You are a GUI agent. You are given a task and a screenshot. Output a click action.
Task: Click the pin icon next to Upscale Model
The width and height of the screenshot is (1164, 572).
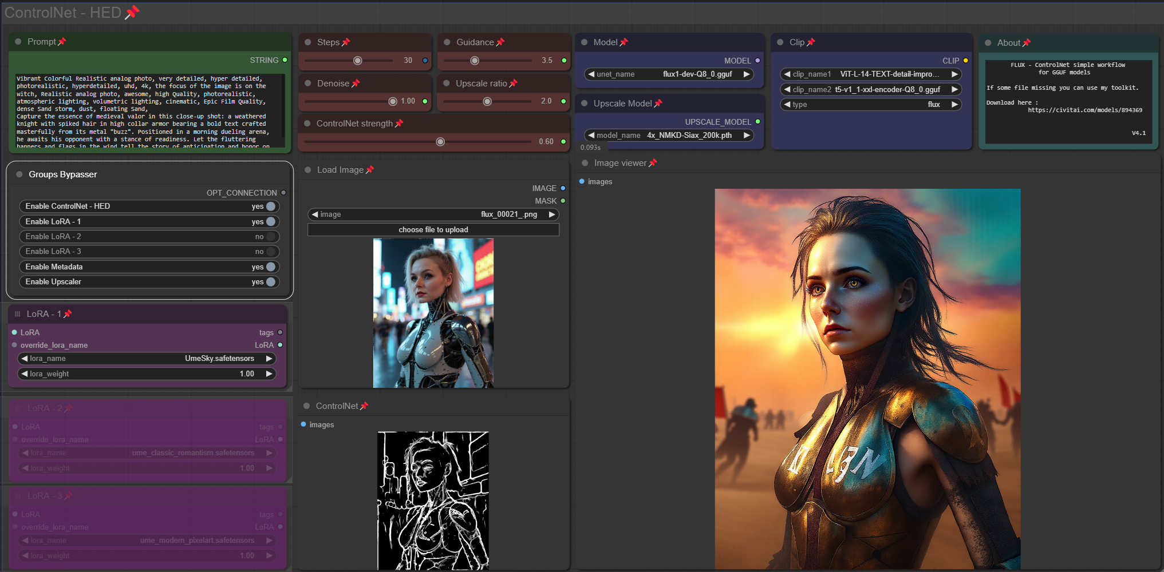tap(658, 104)
